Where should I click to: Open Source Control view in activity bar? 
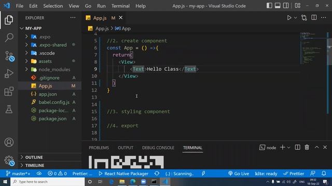(9, 56)
